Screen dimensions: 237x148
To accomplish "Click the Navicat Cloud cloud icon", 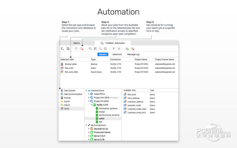I will click(x=89, y=91).
